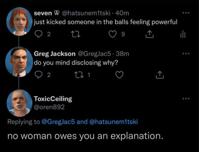Reply to Greg Jackson's tweet
This screenshot has width=199, height=152.
coord(38,75)
